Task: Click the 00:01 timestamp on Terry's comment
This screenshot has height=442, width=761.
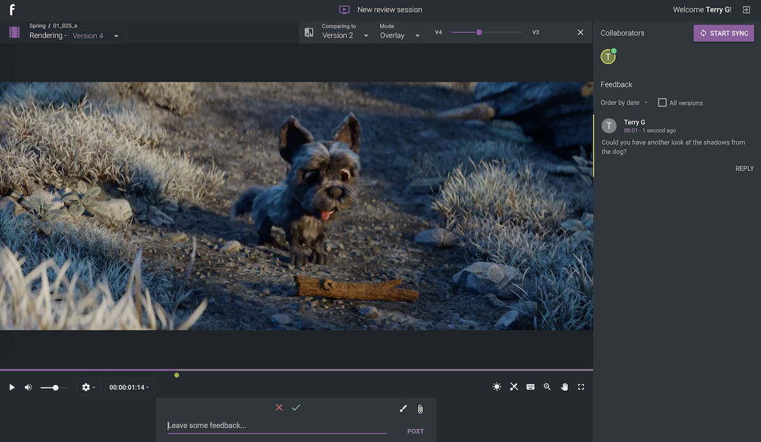Action: tap(631, 131)
